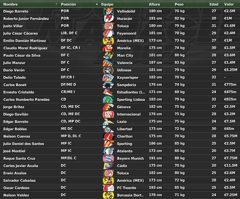Sort by the Posición column header
The width and height of the screenshot is (240, 199).
(x=68, y=4)
